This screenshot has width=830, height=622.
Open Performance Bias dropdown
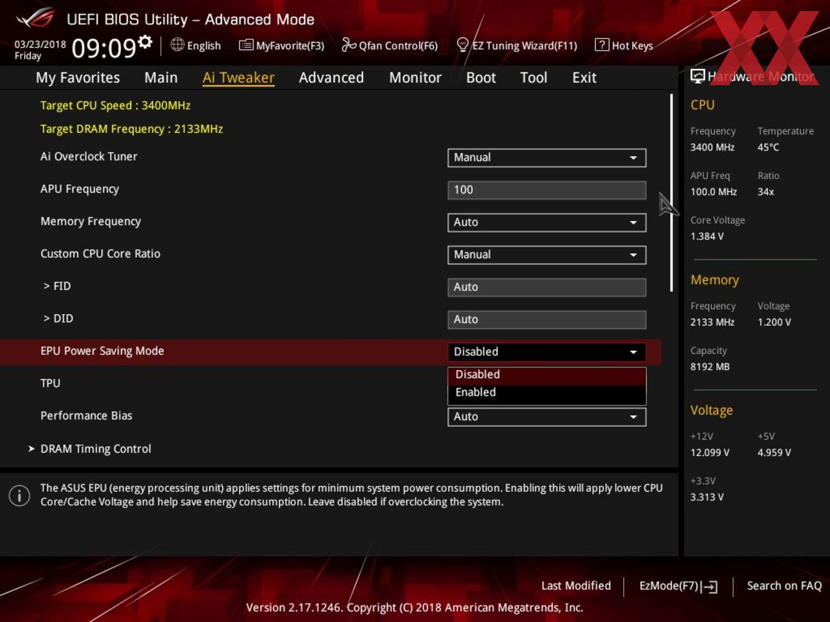[547, 416]
